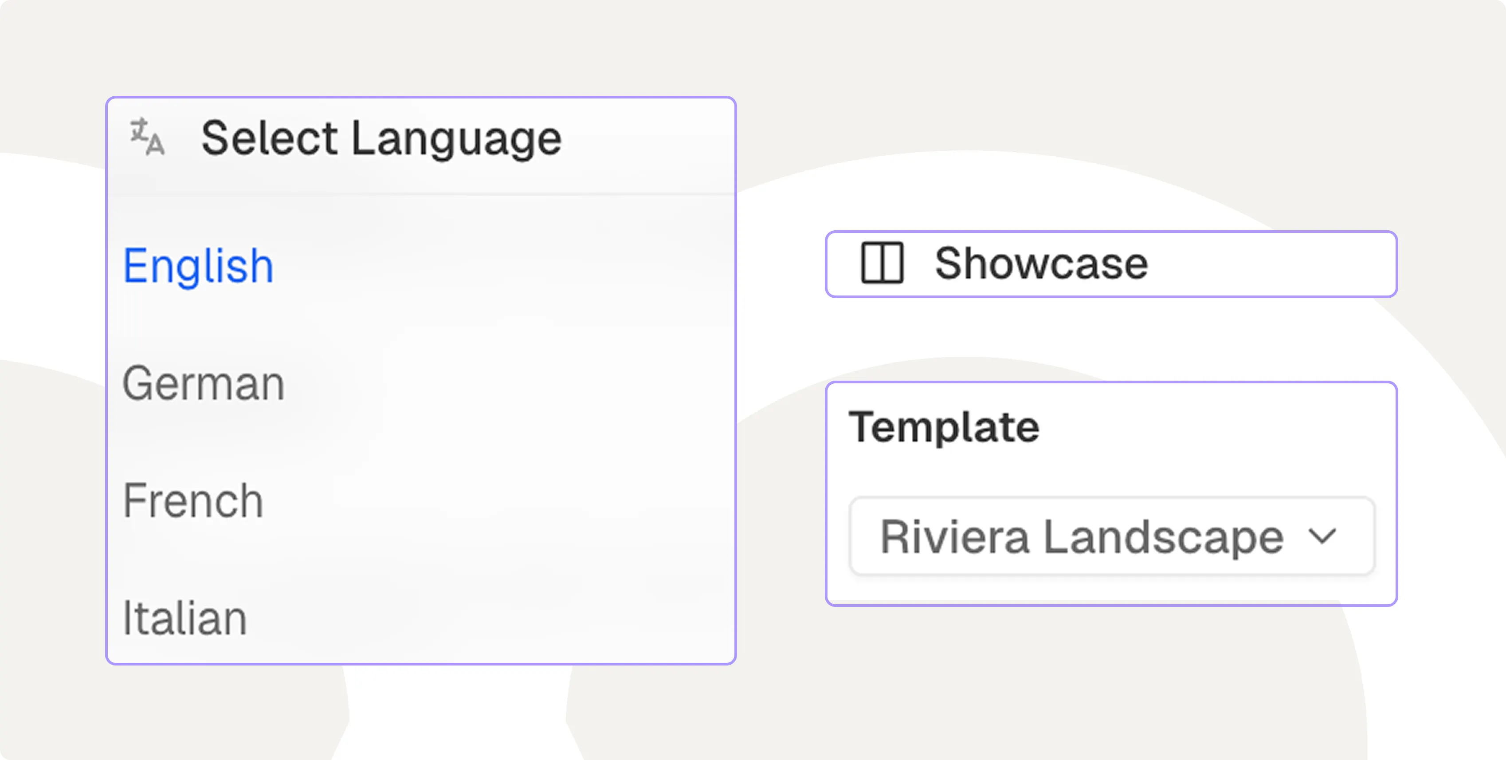Click the Select Language header text

[x=381, y=138]
